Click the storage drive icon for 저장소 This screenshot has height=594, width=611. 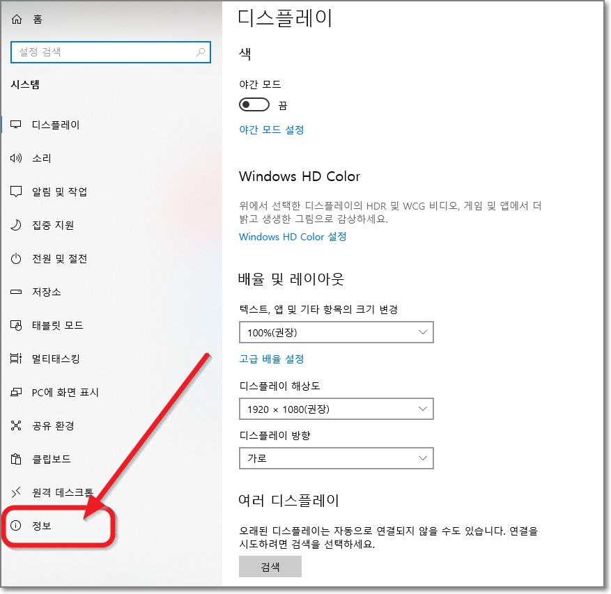coord(16,292)
